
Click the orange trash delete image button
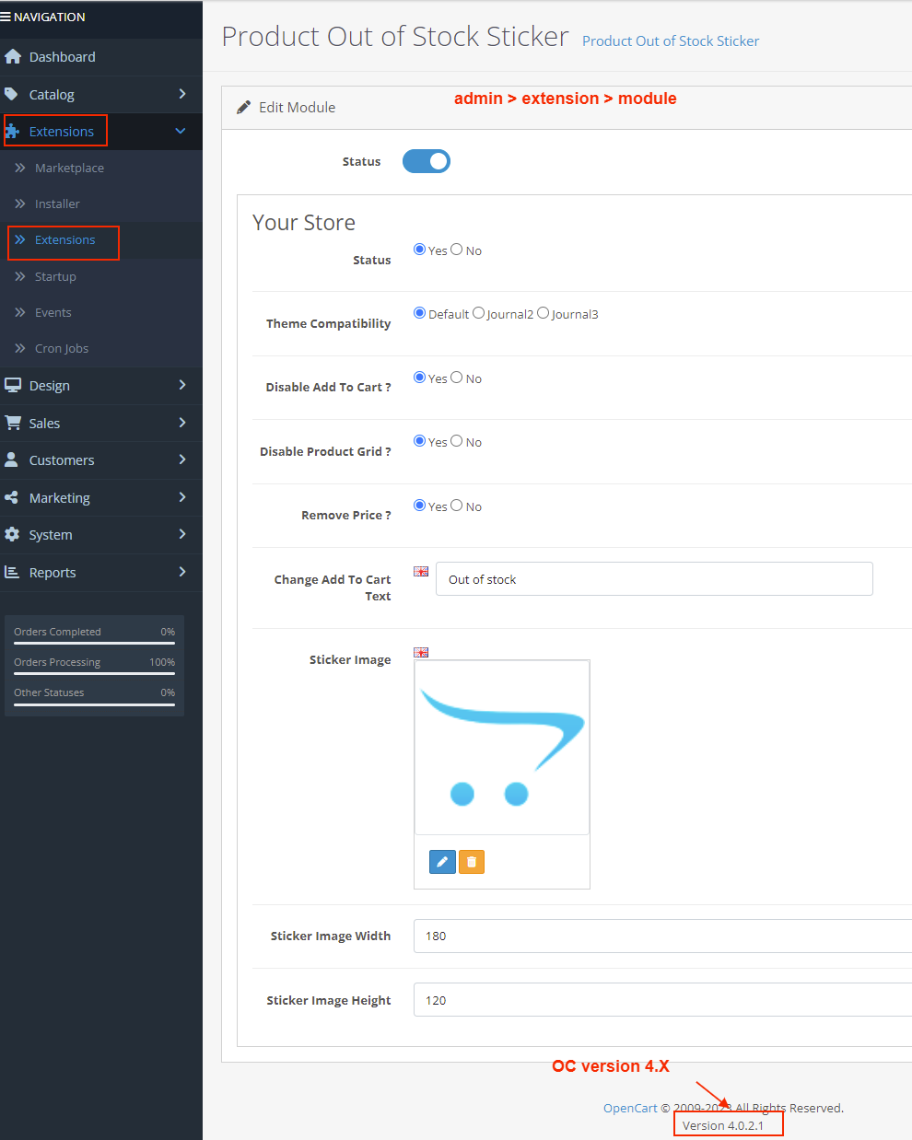click(x=472, y=862)
